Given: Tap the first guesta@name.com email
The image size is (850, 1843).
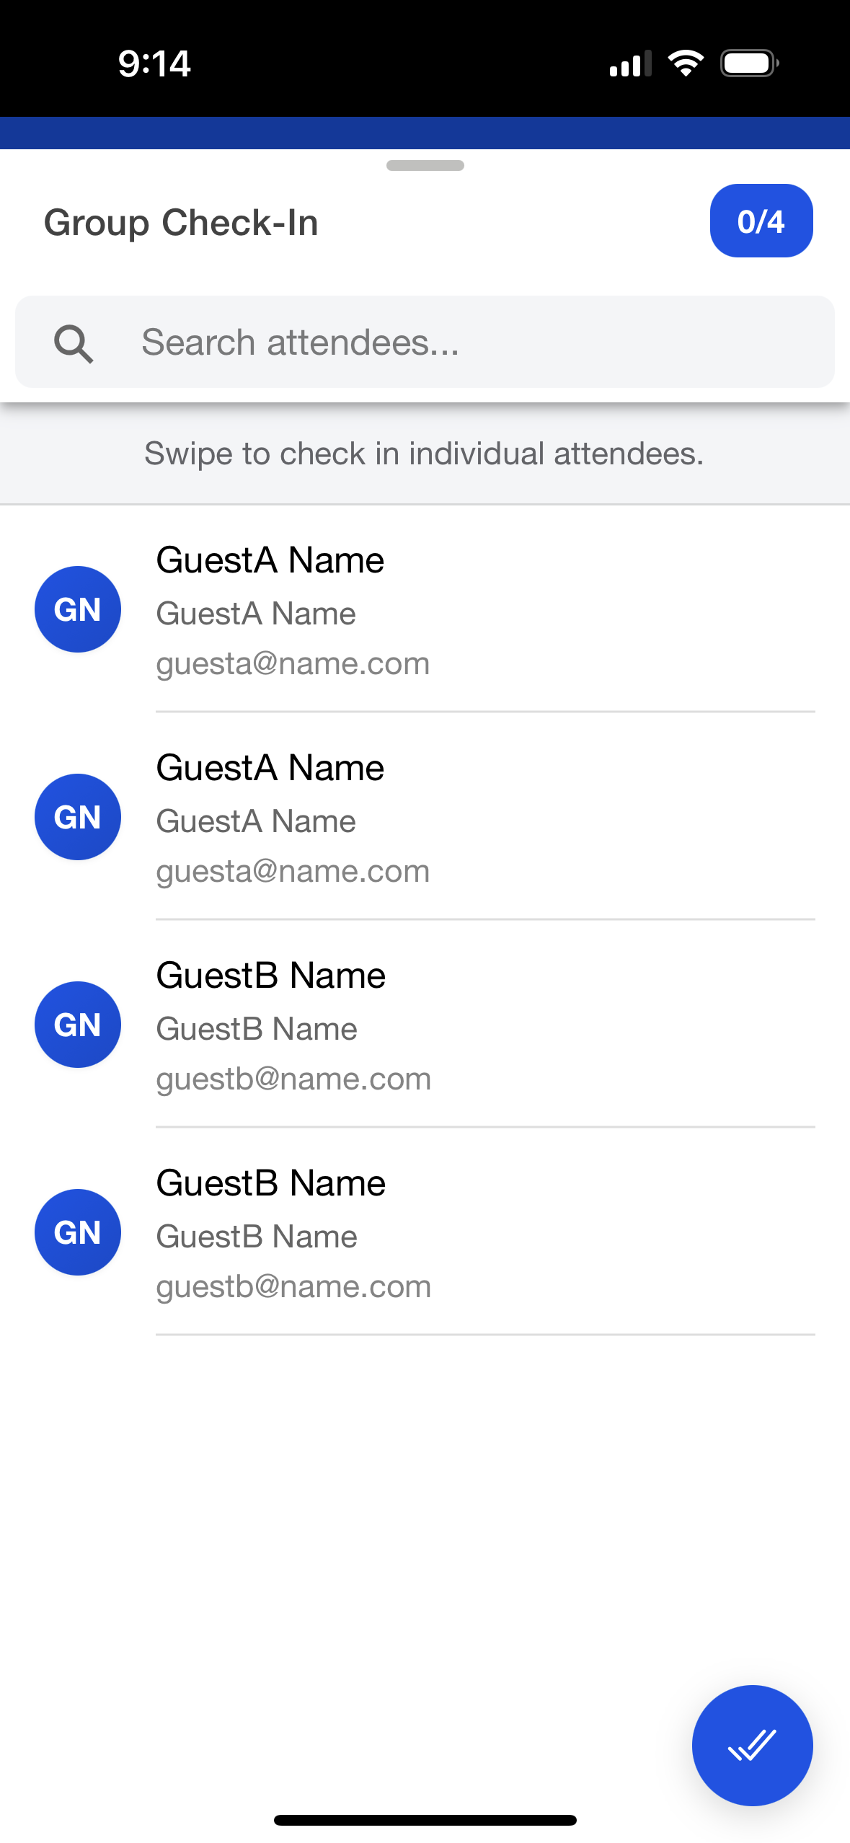Looking at the screenshot, I should point(293,663).
